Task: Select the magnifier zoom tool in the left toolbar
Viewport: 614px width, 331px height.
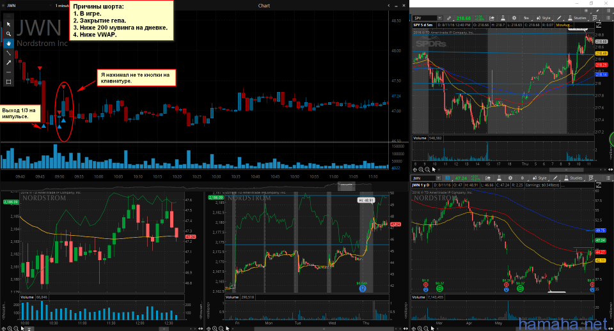Action: coord(8,34)
